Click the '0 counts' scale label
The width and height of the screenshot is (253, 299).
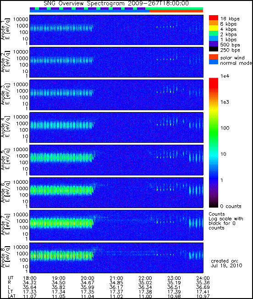pos(231,206)
